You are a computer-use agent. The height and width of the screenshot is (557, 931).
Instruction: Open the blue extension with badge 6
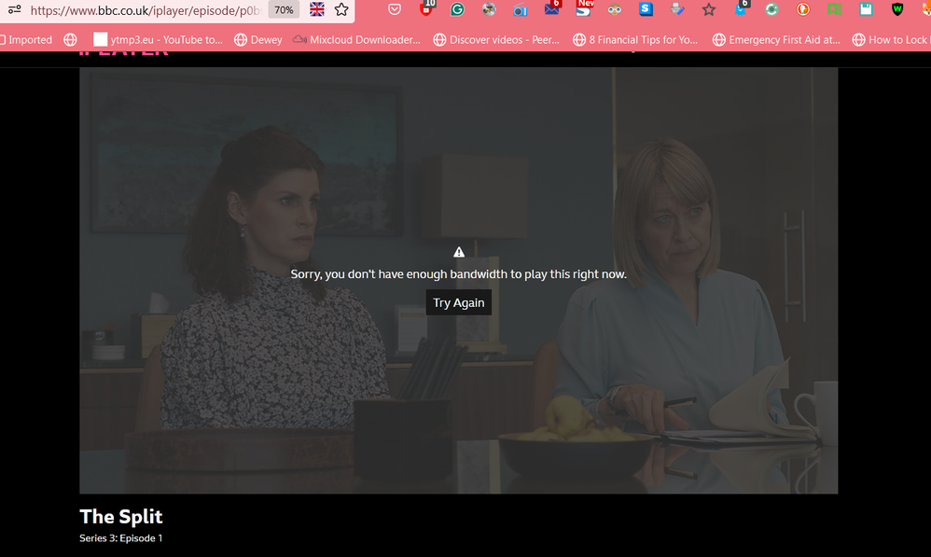(x=741, y=8)
